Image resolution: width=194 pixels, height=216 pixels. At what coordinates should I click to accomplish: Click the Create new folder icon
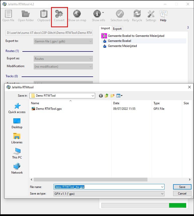(x=112, y=96)
